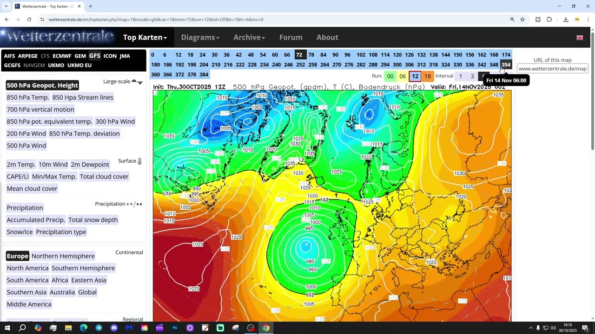Click the browser zoom magnifier icon
The width and height of the screenshot is (595, 334).
[512, 19]
